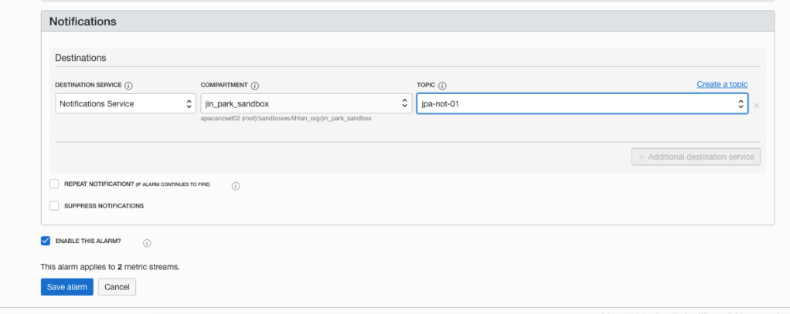Check the Suppress Notifications box
790x314 pixels.
click(x=54, y=206)
